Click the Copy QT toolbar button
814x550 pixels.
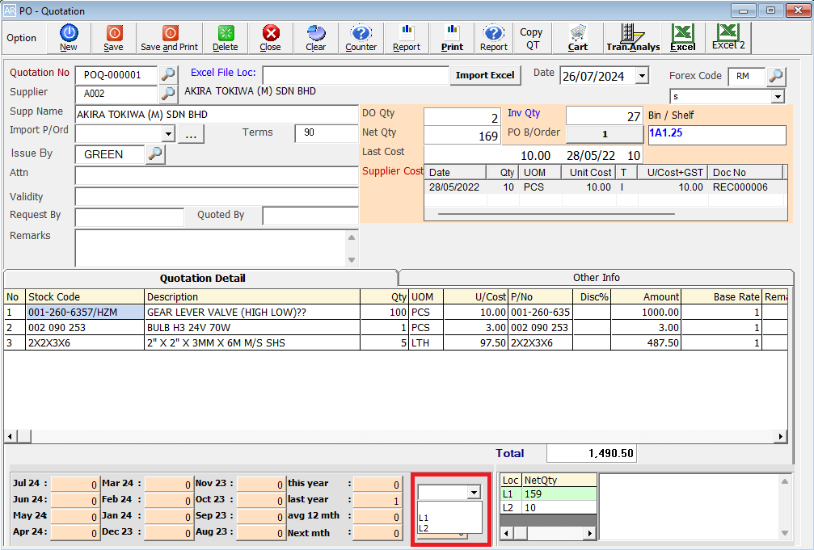[x=532, y=38]
